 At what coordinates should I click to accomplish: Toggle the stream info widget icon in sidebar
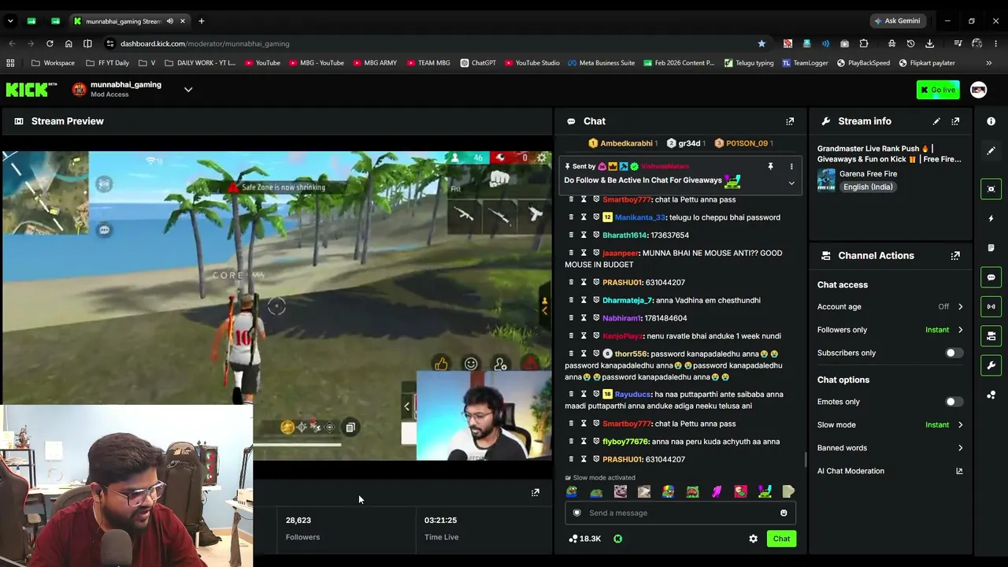click(x=991, y=336)
